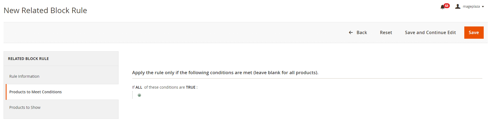The image size is (493, 126).
Task: Click the red 53 notification badge
Action: click(447, 6)
